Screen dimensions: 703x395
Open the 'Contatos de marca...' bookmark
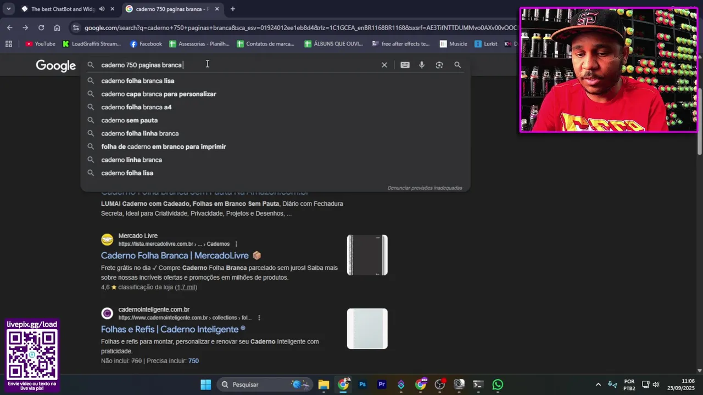click(265, 44)
